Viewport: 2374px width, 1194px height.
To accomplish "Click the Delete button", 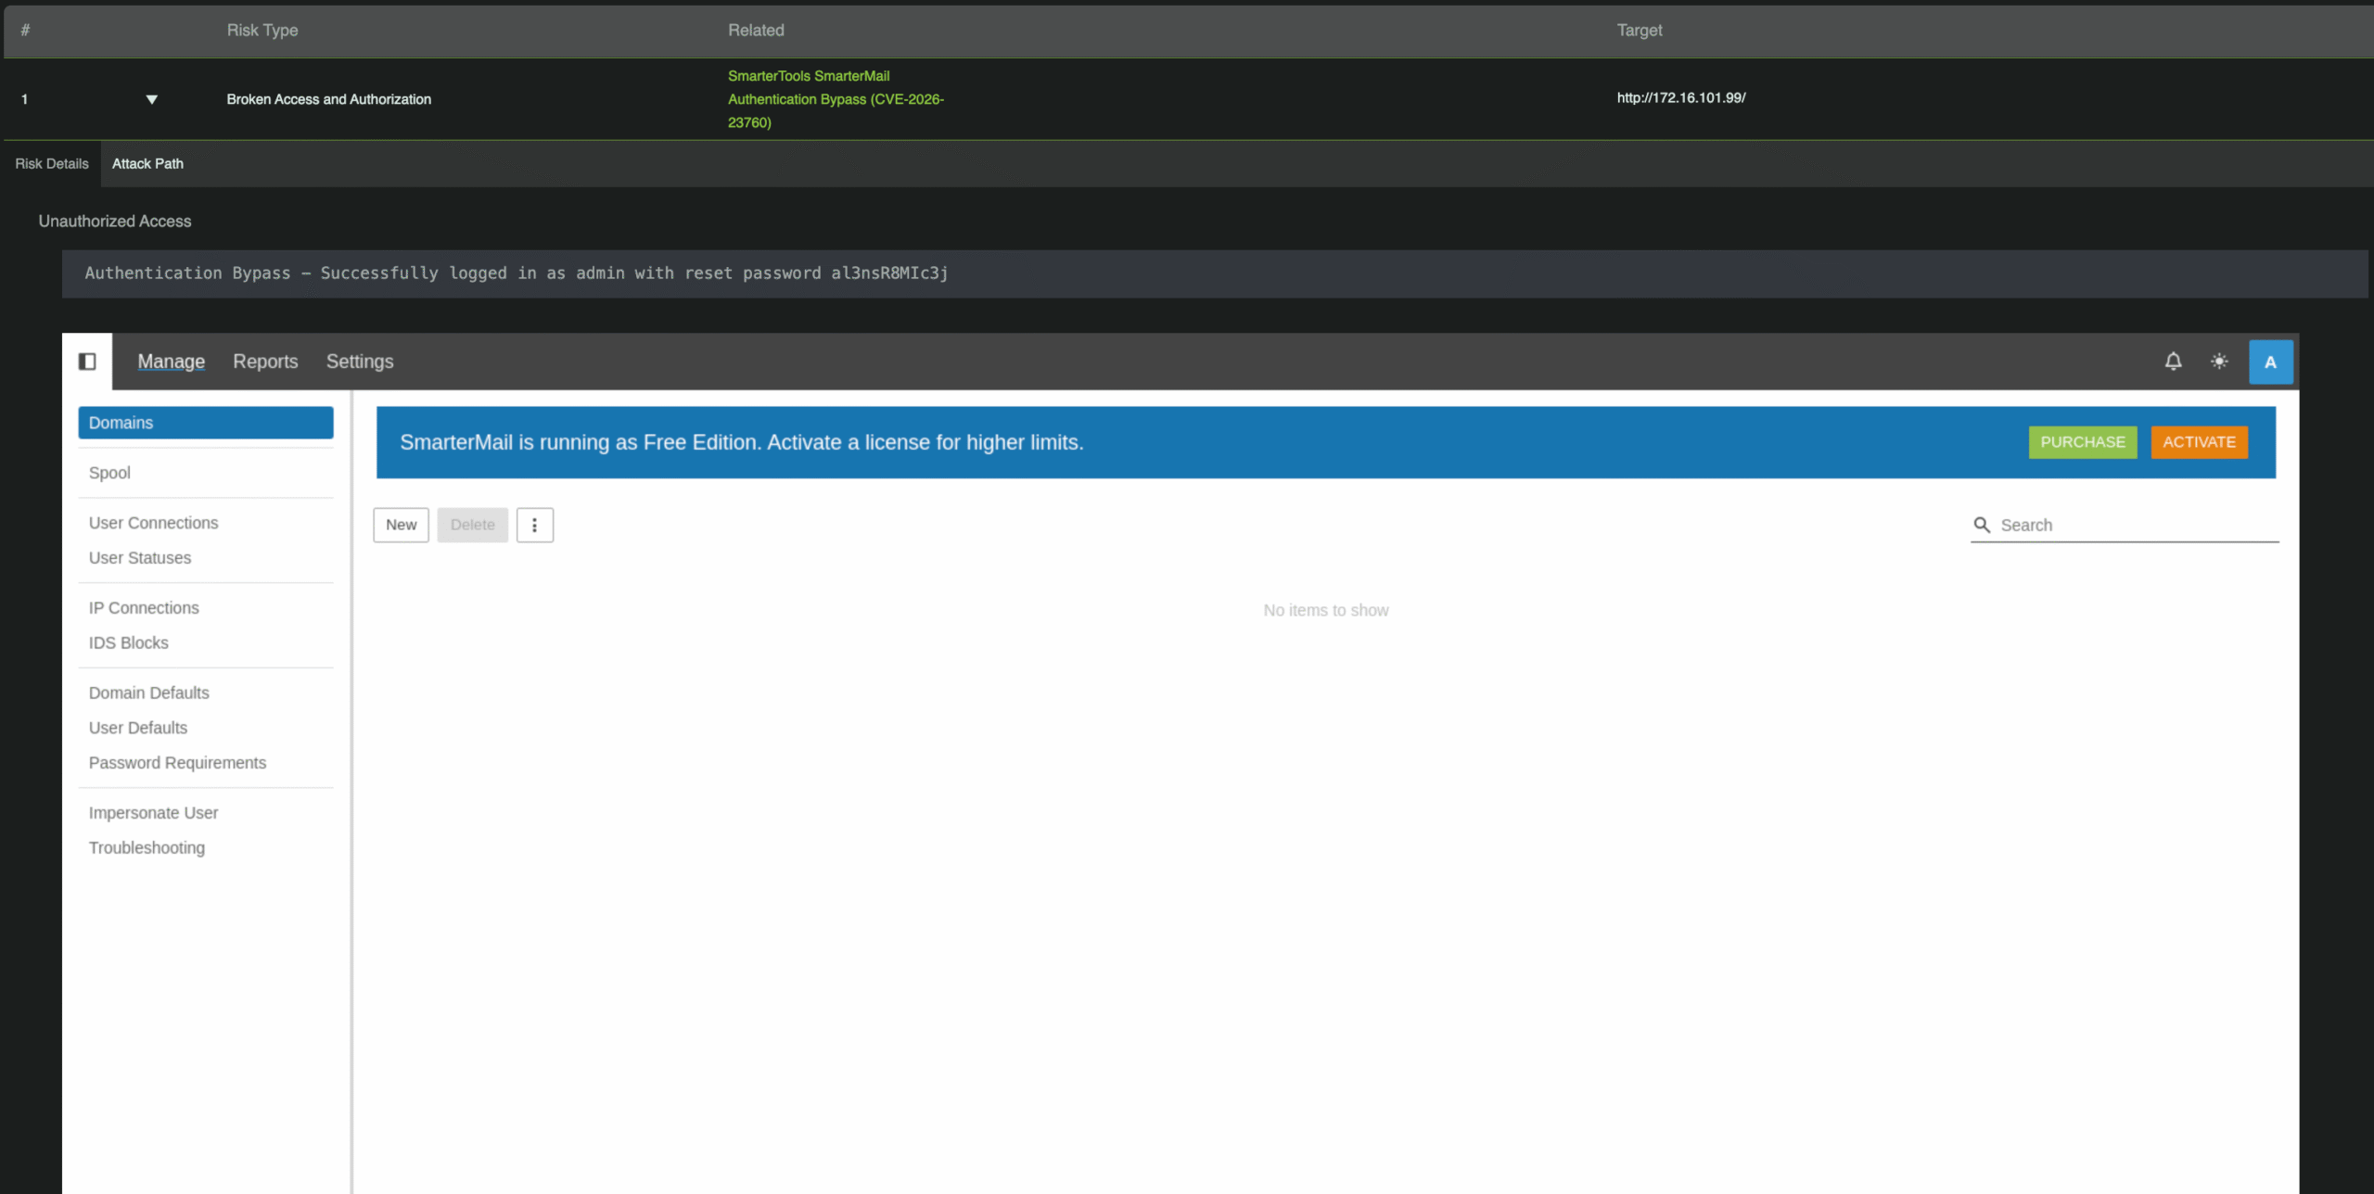I will pos(473,525).
